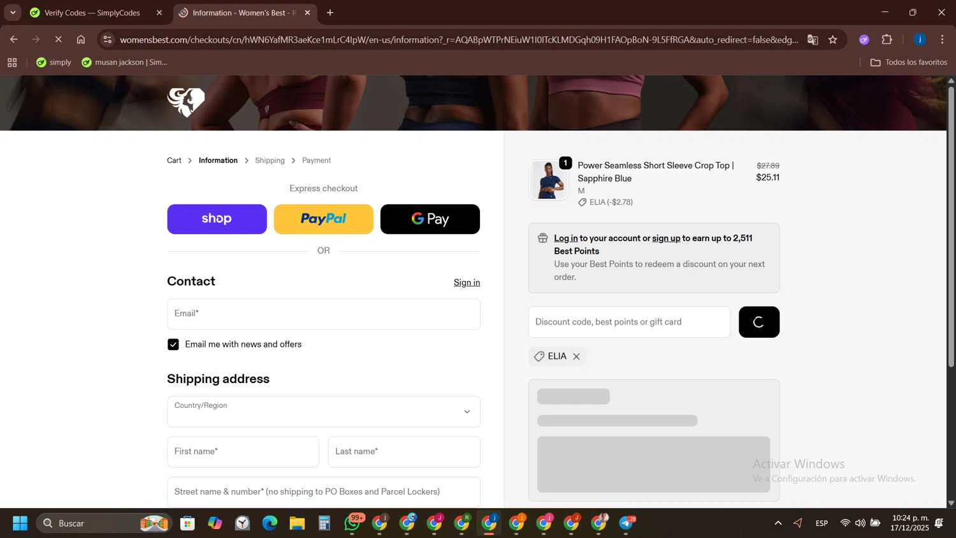The width and height of the screenshot is (956, 538).
Task: Click the Last name field
Action: point(404,451)
